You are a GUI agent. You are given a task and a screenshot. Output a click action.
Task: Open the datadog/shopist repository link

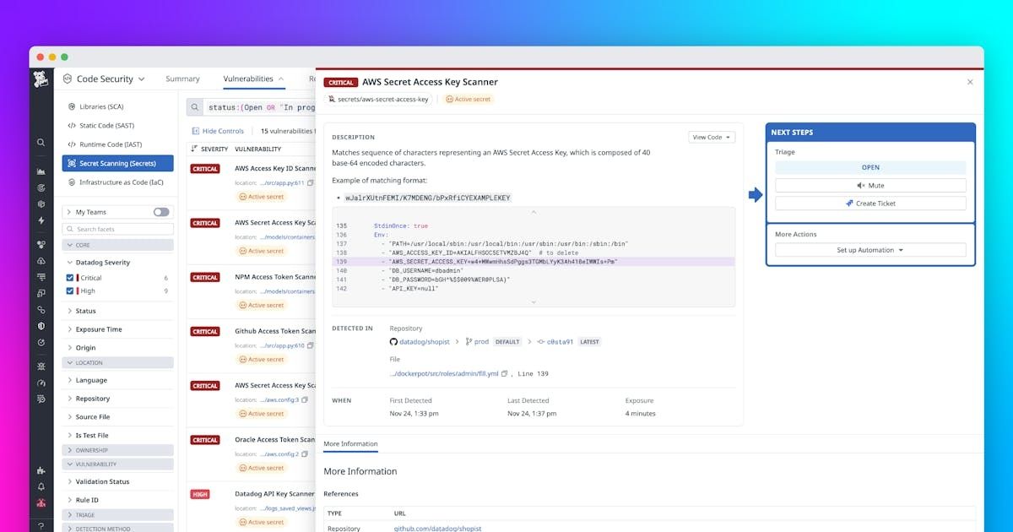425,342
